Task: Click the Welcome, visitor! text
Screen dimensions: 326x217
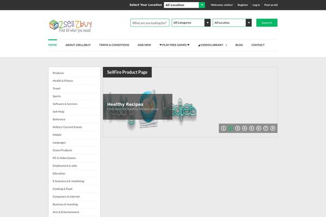Action: pos(222,5)
